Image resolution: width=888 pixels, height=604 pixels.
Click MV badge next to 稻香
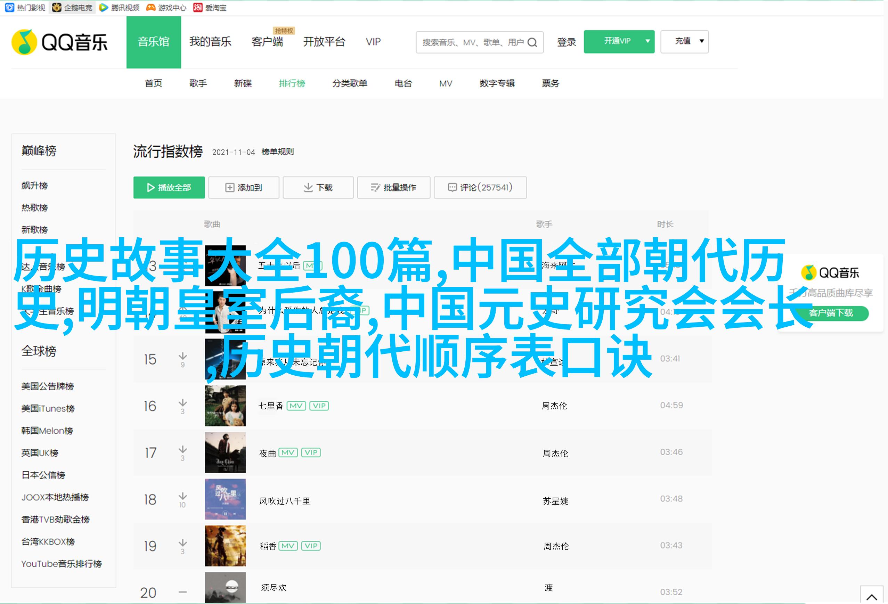[288, 546]
